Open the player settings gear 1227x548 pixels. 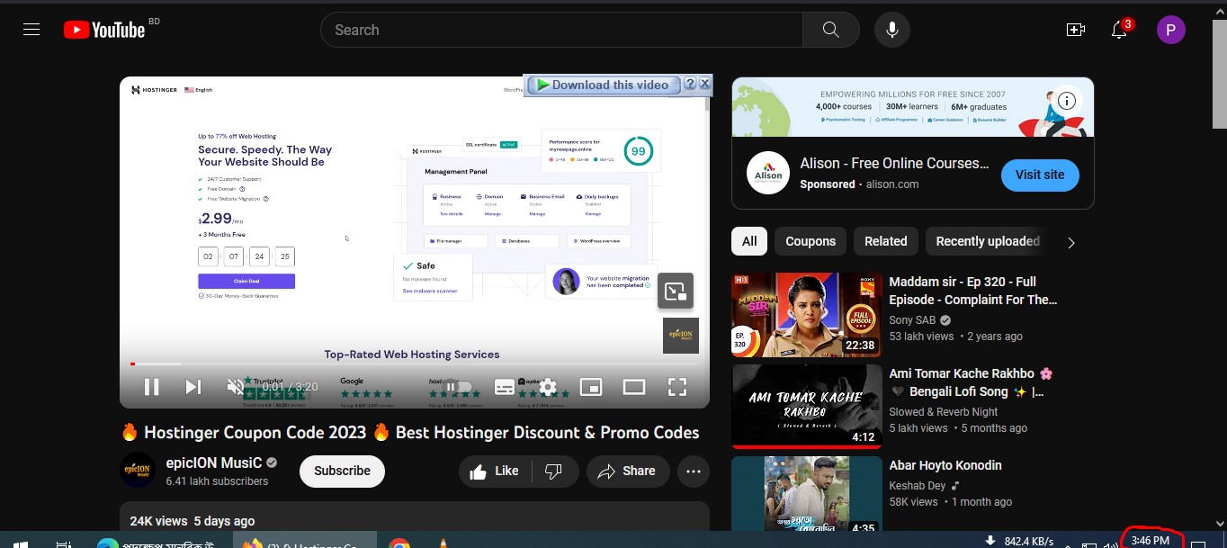[548, 387]
